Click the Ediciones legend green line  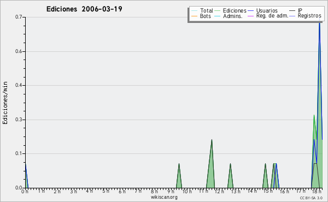point(218,11)
